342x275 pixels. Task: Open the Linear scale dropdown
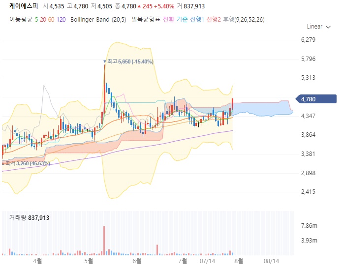(318, 27)
